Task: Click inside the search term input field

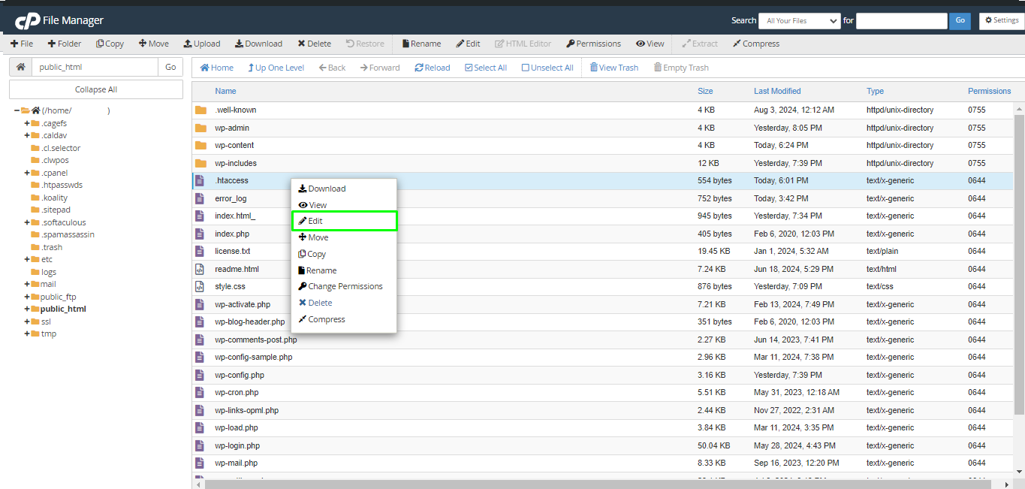Action: tap(902, 20)
